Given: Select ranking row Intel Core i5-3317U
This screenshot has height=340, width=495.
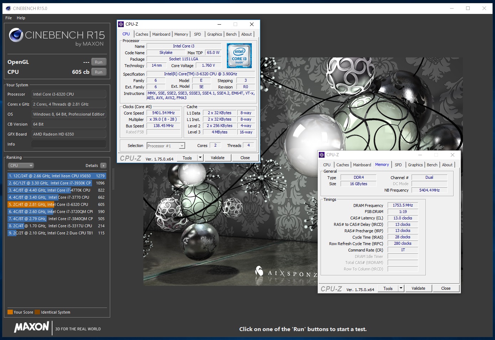Looking at the screenshot, I should click(x=57, y=226).
